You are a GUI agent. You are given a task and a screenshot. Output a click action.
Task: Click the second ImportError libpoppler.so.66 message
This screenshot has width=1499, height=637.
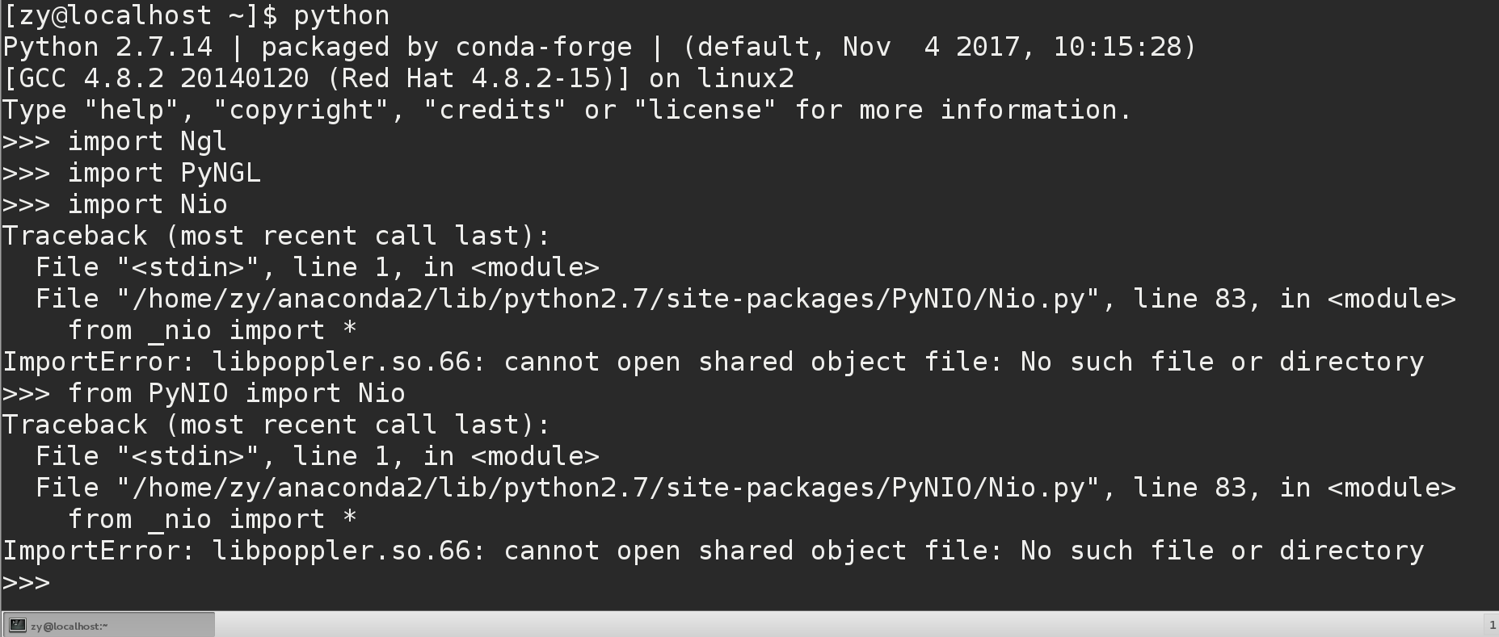tap(713, 551)
